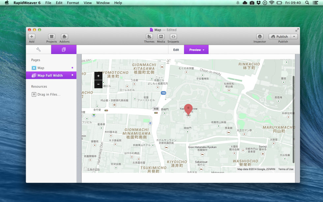Open the Projects toolbar icon
The width and height of the screenshot is (323, 202).
coord(51,37)
